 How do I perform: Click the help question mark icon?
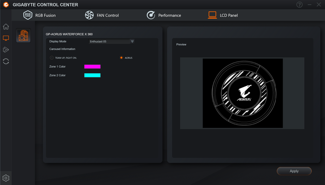[x=299, y=5]
